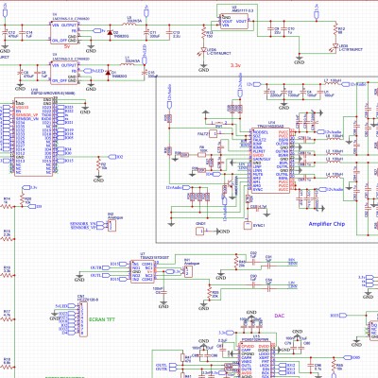Click the GND1 connector box
Screen dimensions: 378x378
point(200,231)
